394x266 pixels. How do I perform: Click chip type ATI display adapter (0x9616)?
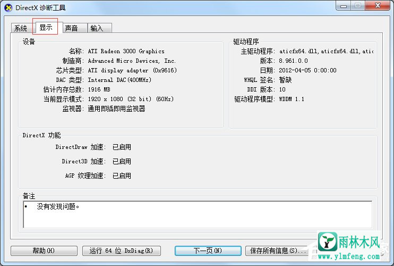132,70
